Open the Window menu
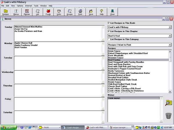The image size is (174, 130). pyautogui.click(x=43, y=6)
